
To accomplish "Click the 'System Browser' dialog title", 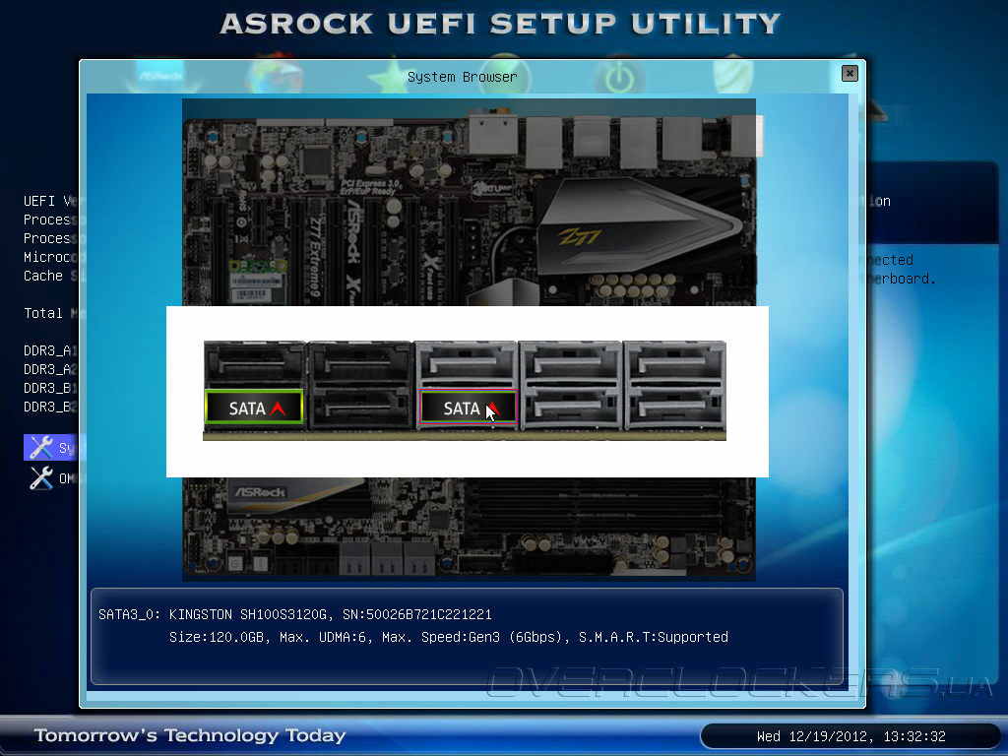I will pyautogui.click(x=463, y=77).
